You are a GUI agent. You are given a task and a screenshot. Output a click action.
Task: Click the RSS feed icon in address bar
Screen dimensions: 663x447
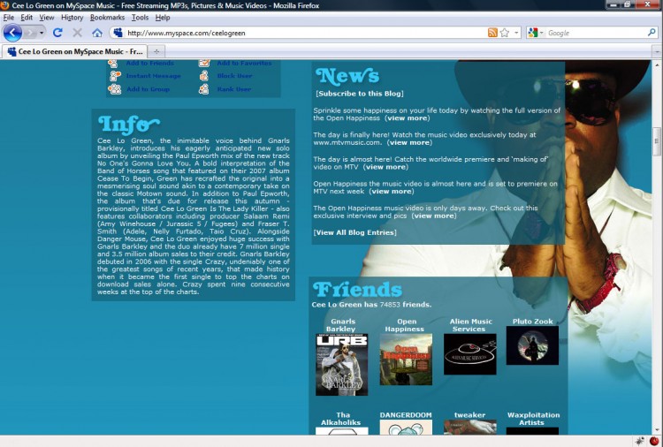[x=492, y=33]
